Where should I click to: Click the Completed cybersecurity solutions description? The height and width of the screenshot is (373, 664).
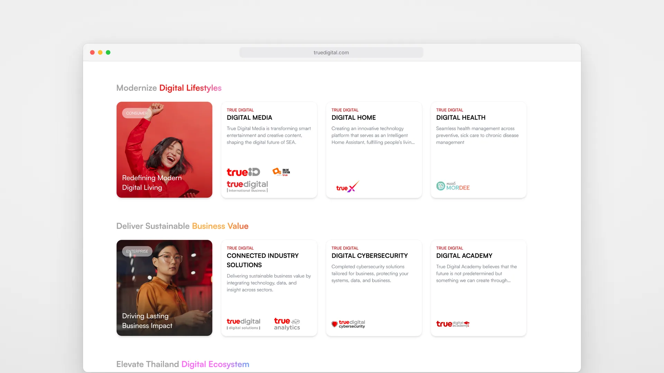[370, 274]
